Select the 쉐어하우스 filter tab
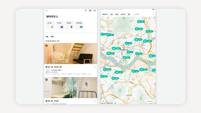This screenshot has width=201, height=113. click(x=105, y=14)
